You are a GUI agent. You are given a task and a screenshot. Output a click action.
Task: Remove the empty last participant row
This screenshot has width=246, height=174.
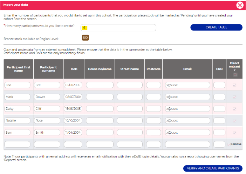tap(235, 144)
